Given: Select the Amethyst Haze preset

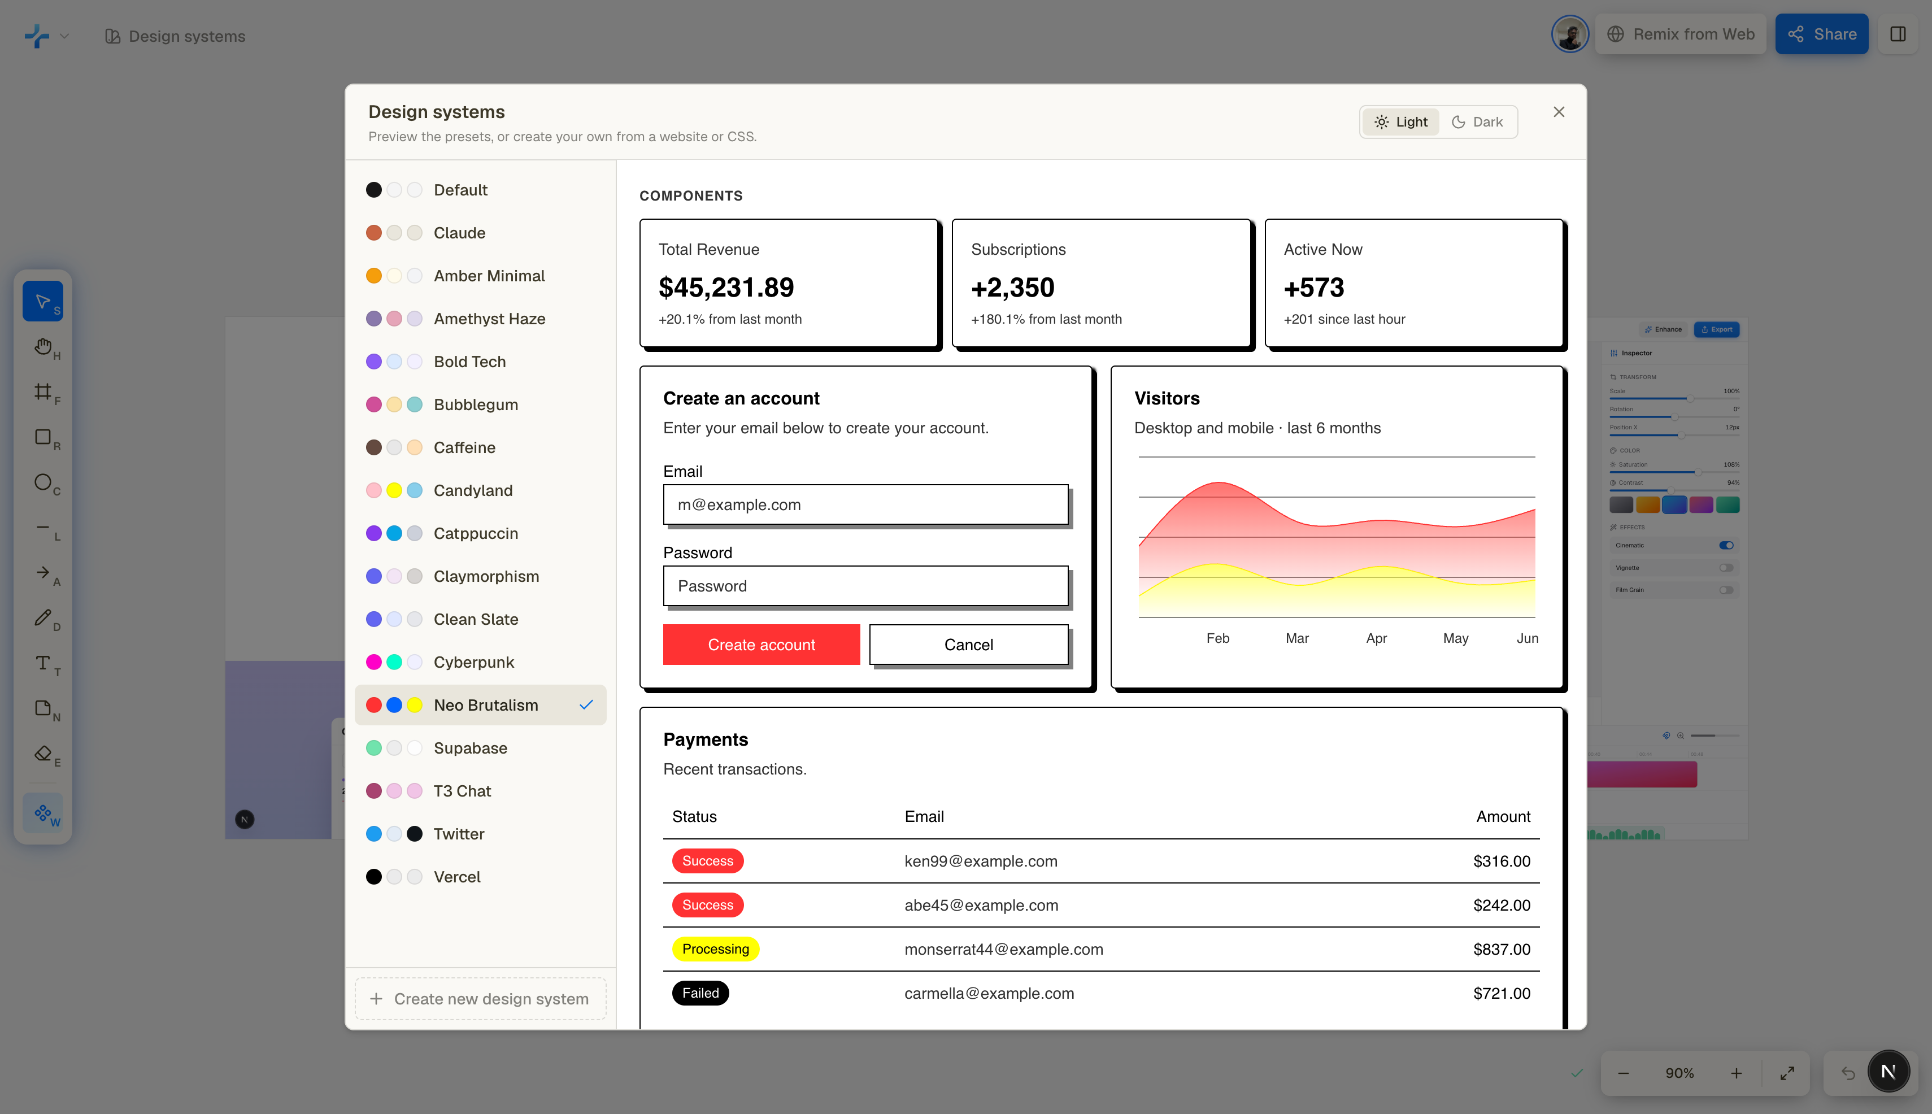Looking at the screenshot, I should pyautogui.click(x=481, y=318).
